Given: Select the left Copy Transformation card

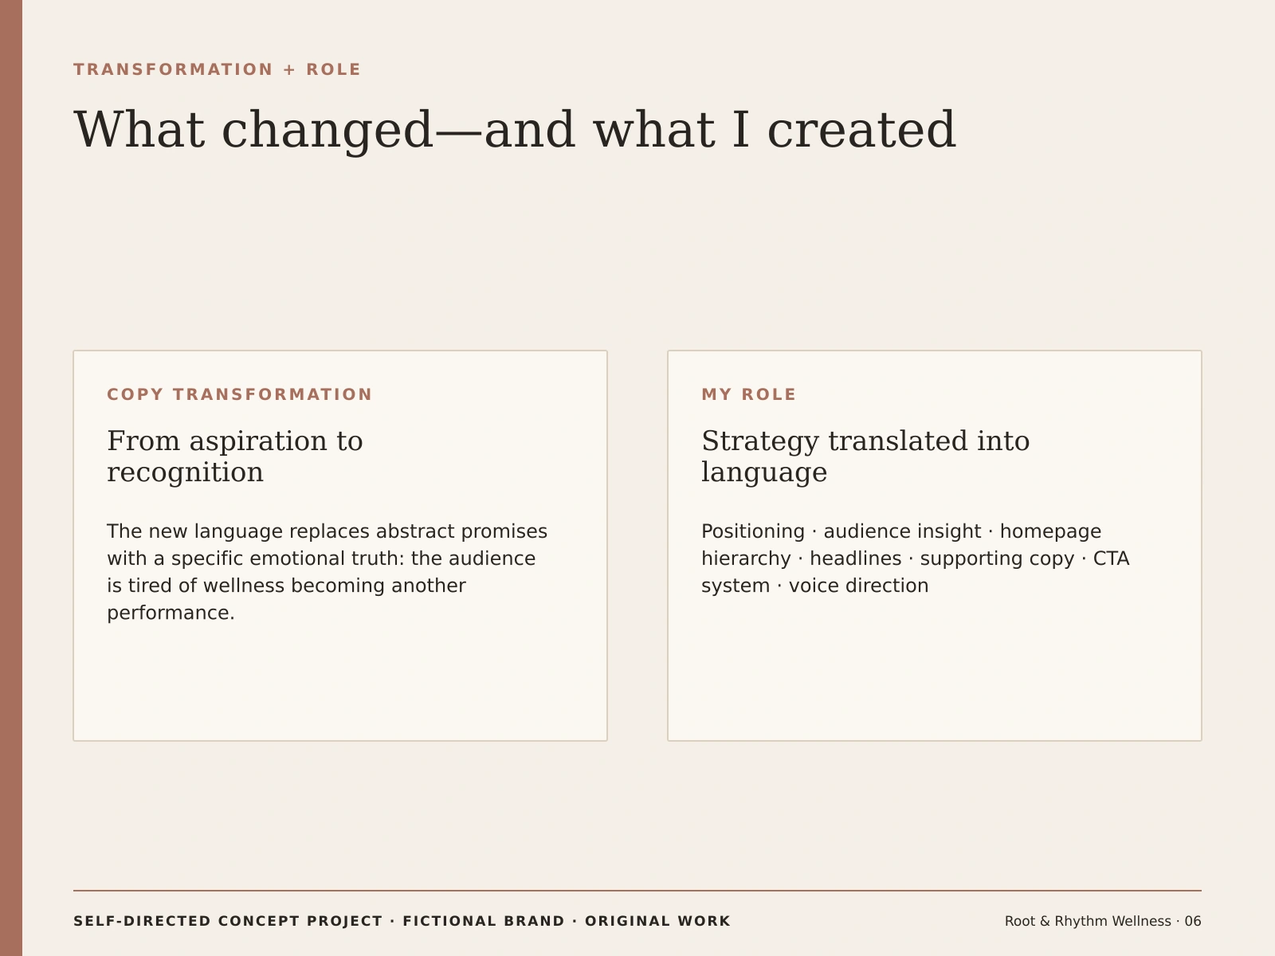Looking at the screenshot, I should click(340, 546).
